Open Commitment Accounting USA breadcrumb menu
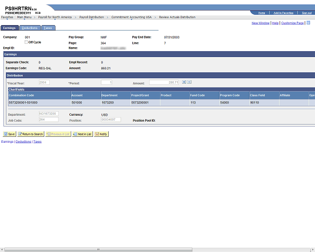Viewport: 315px width, 252px height. pos(131,17)
